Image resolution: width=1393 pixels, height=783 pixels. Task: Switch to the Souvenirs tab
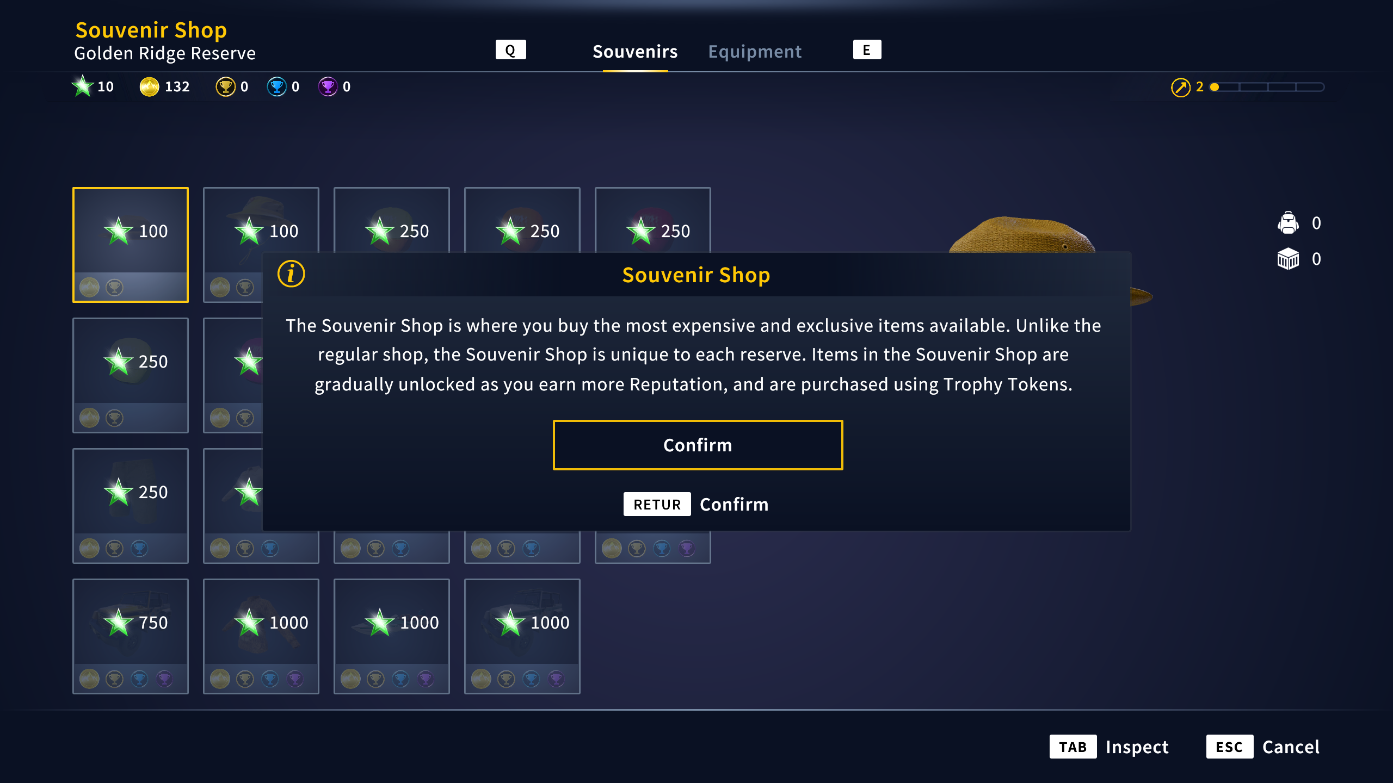634,51
